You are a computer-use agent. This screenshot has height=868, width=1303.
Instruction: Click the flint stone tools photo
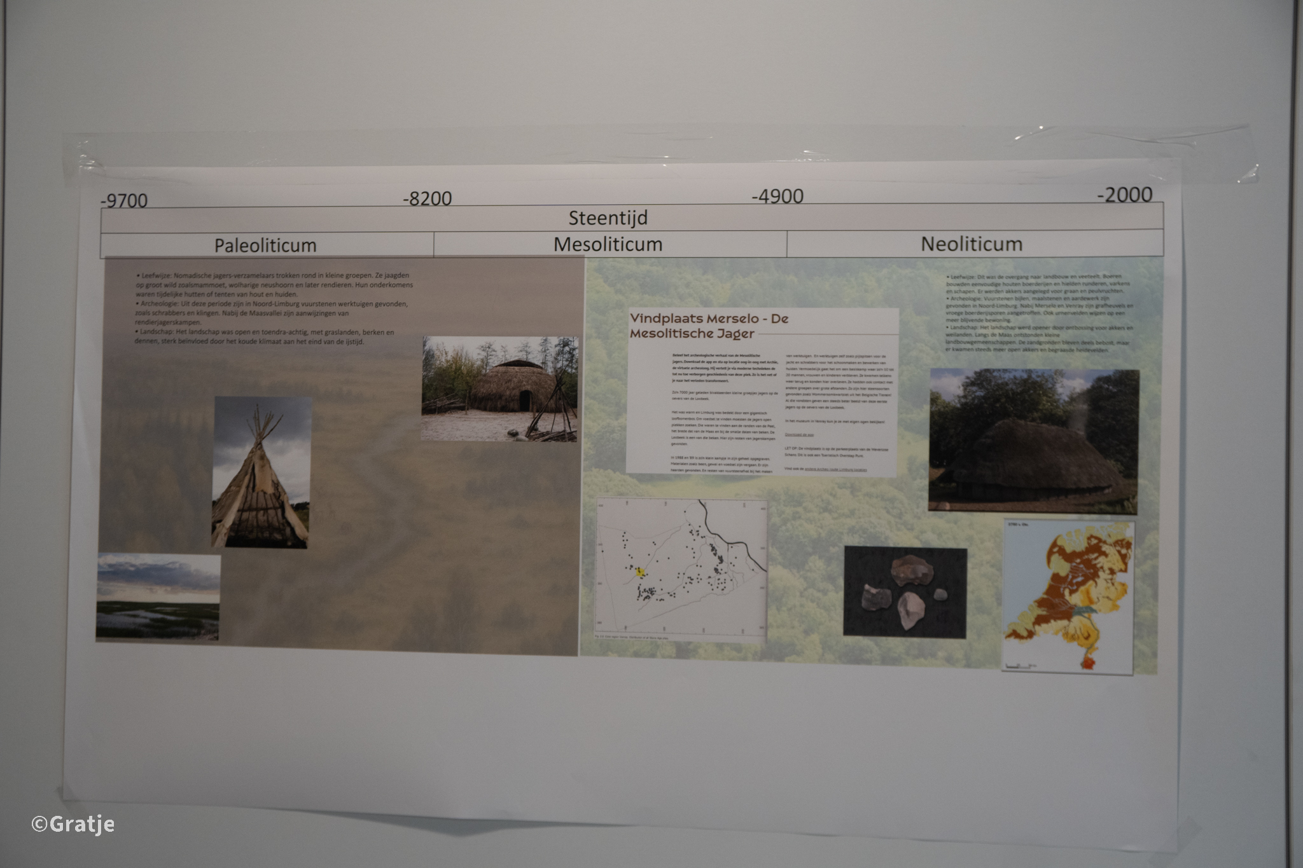pos(905,591)
